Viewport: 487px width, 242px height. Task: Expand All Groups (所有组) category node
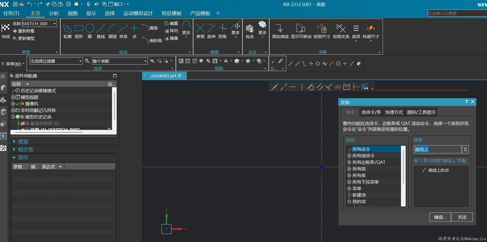click(x=349, y=169)
